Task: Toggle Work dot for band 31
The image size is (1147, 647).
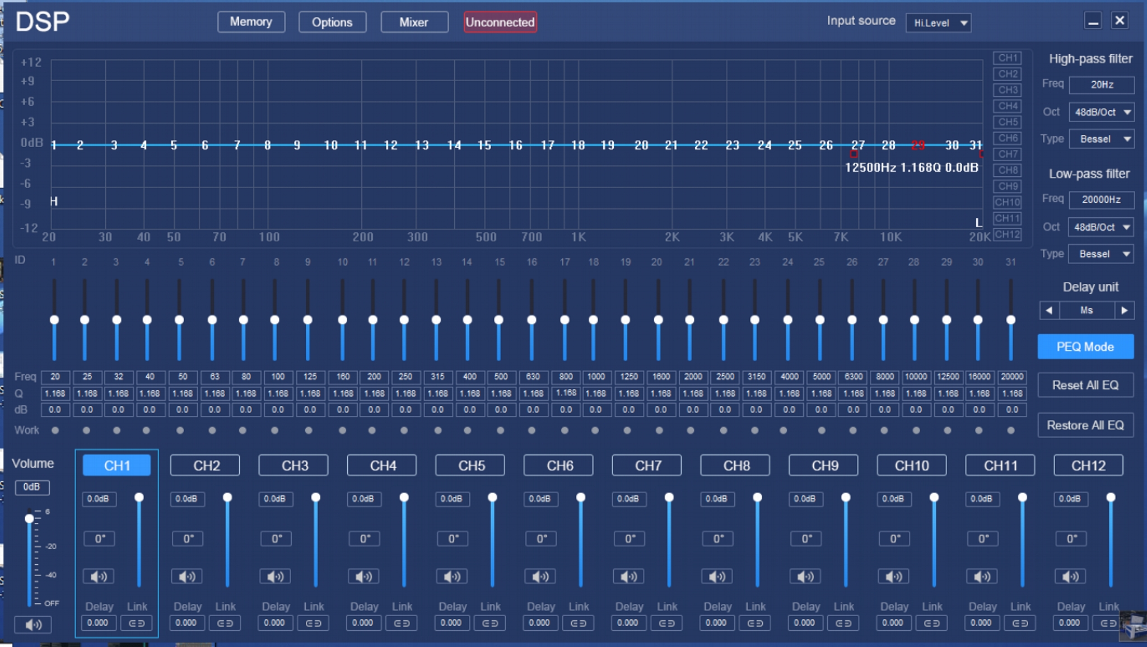Action: [x=1011, y=430]
